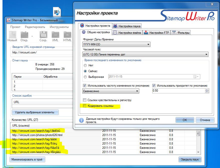Open the Формат Даты/Времени dropdown
Screen dimensions: 220x168
click(116, 44)
